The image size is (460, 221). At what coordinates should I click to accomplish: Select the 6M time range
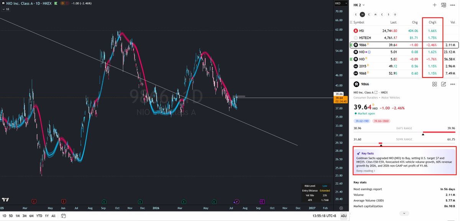click(x=32, y=216)
